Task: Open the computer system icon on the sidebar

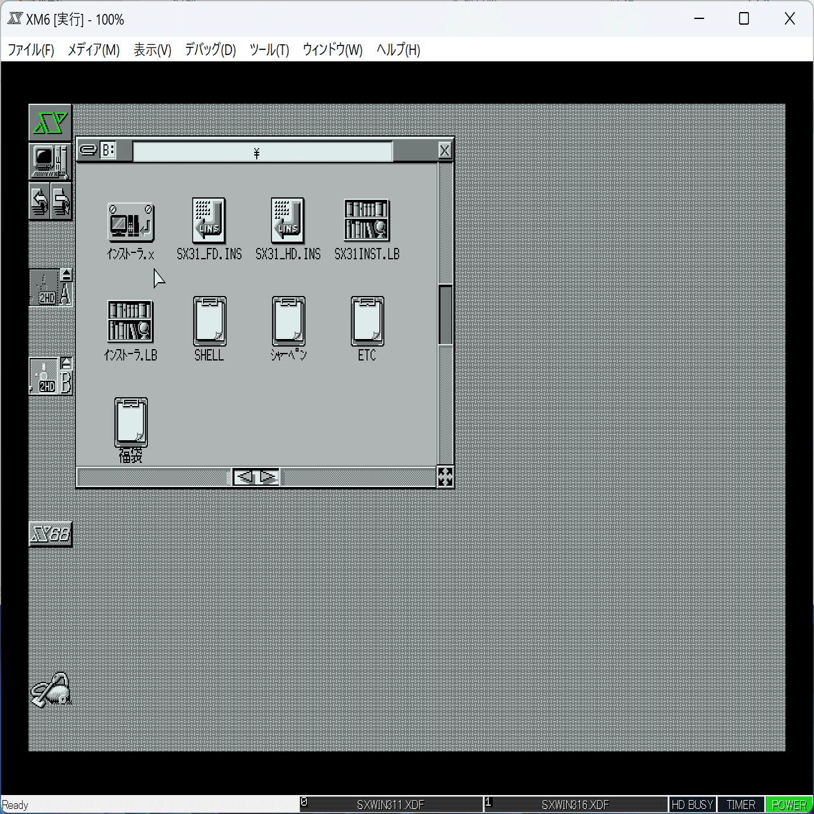Action: point(50,161)
